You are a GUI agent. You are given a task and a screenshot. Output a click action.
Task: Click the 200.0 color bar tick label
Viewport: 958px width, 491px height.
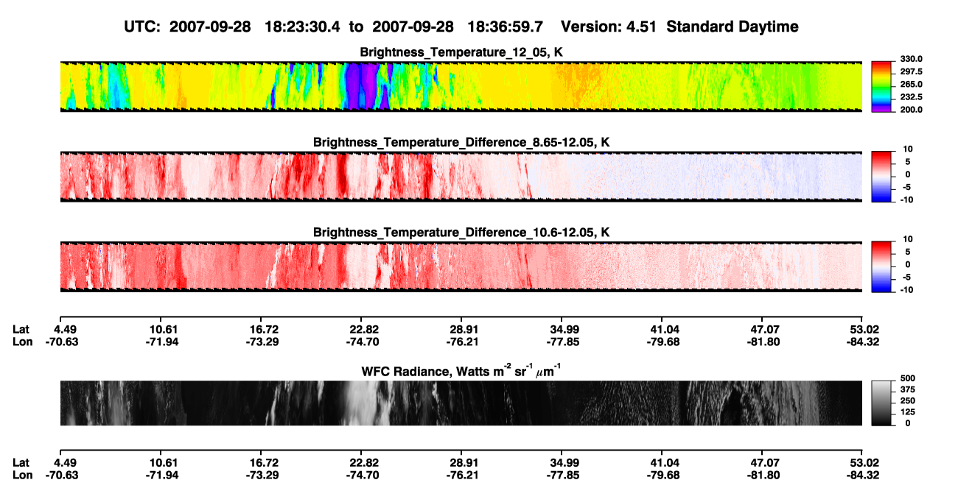pyautogui.click(x=911, y=109)
